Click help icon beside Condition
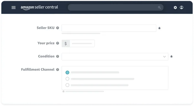This screenshot has height=106, width=194. (x=58, y=56)
